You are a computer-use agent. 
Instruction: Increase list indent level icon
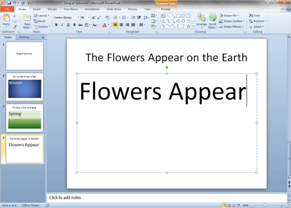[x=139, y=17]
